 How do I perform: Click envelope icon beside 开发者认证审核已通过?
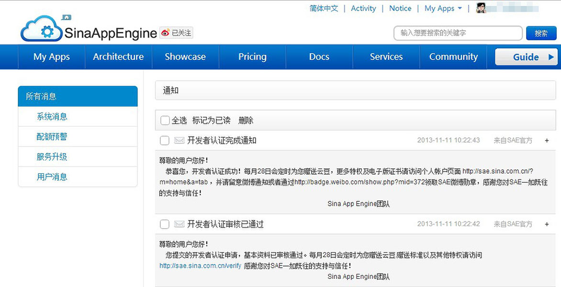tap(179, 224)
